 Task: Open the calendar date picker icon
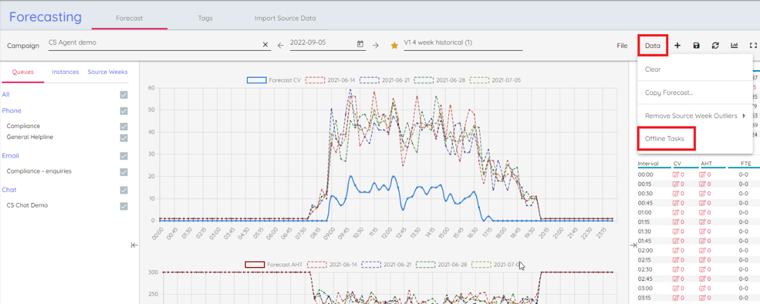(360, 44)
